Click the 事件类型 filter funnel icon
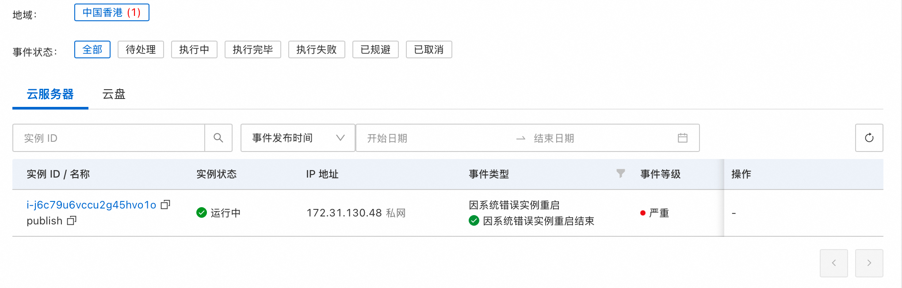This screenshot has height=288, width=902. (x=621, y=174)
